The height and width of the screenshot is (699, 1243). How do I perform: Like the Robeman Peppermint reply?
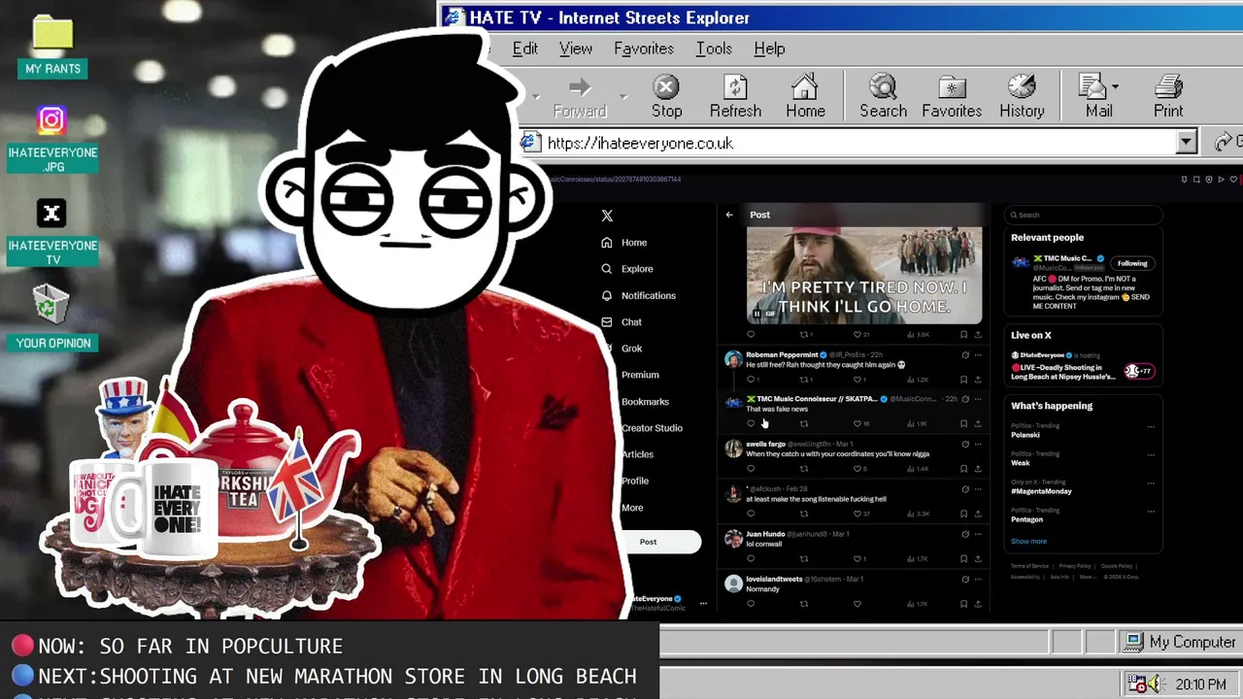click(857, 380)
